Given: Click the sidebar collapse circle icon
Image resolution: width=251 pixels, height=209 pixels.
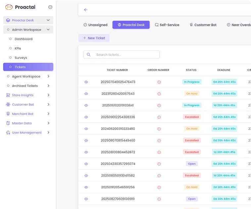Looking at the screenshot, I should (50, 7).
